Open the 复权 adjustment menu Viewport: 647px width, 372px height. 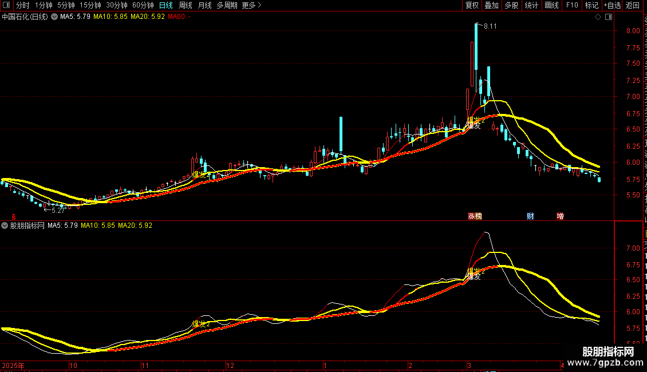pyautogui.click(x=472, y=5)
